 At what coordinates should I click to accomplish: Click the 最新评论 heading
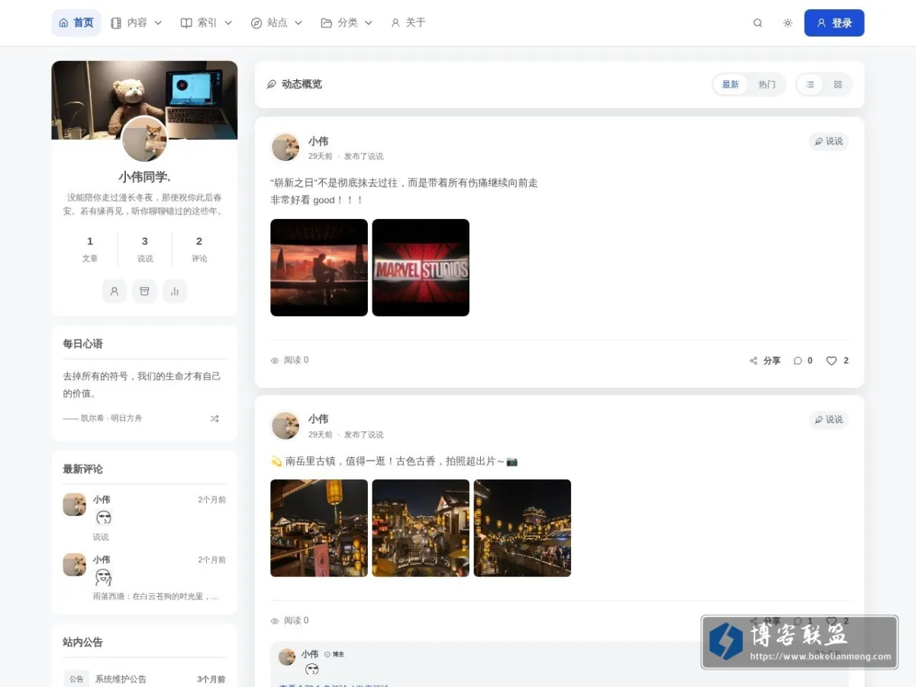(82, 469)
